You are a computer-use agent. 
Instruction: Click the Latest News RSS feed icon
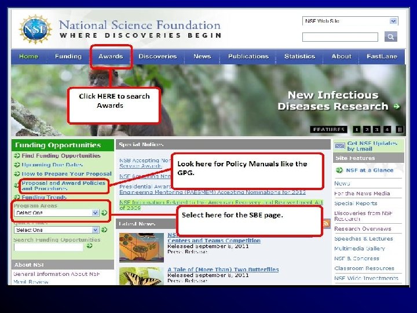coord(325,224)
